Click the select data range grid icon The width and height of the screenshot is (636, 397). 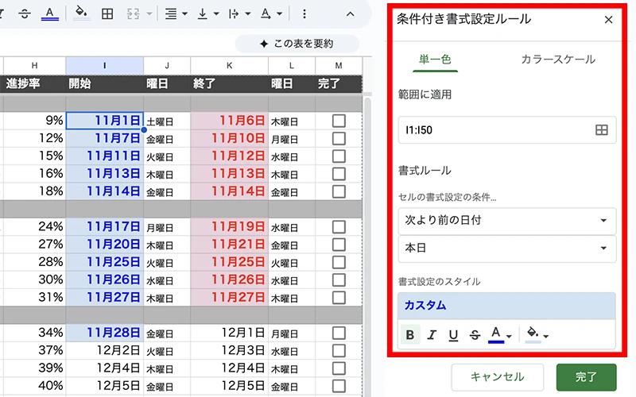[x=601, y=129]
